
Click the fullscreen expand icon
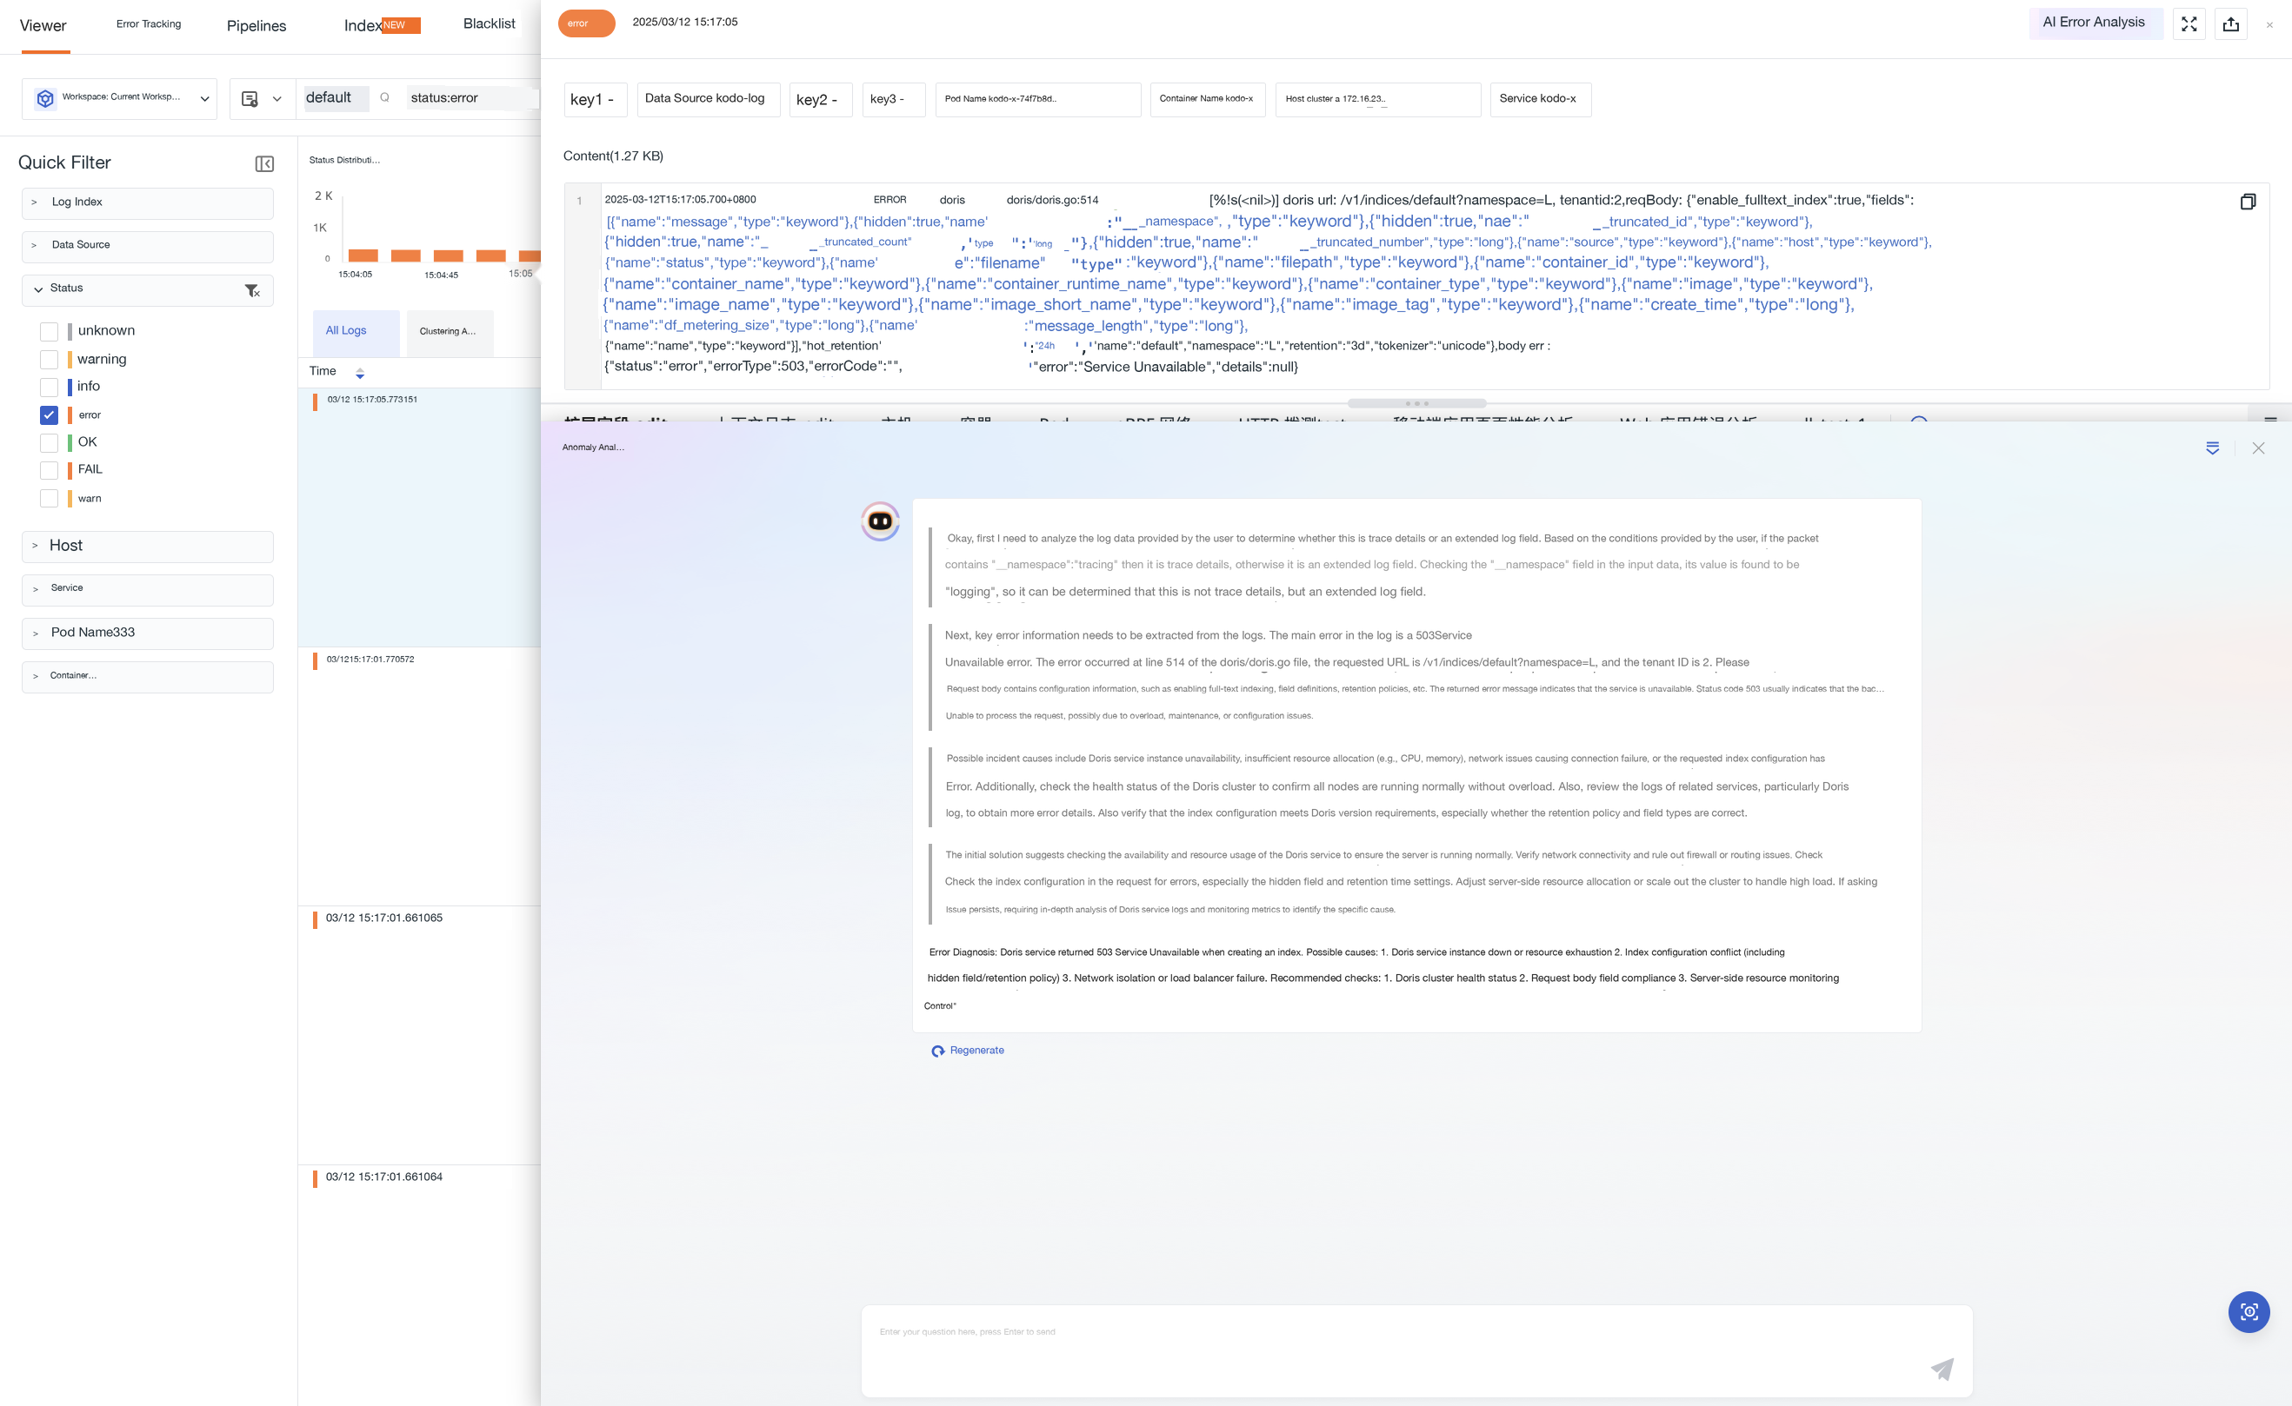pyautogui.click(x=2189, y=24)
